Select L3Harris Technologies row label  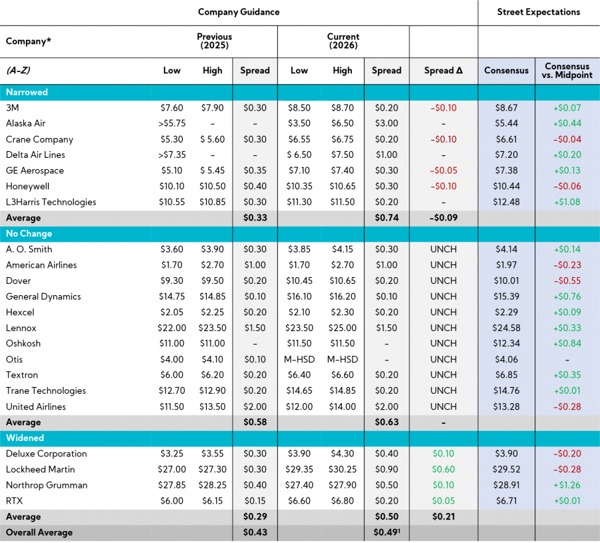tap(51, 203)
